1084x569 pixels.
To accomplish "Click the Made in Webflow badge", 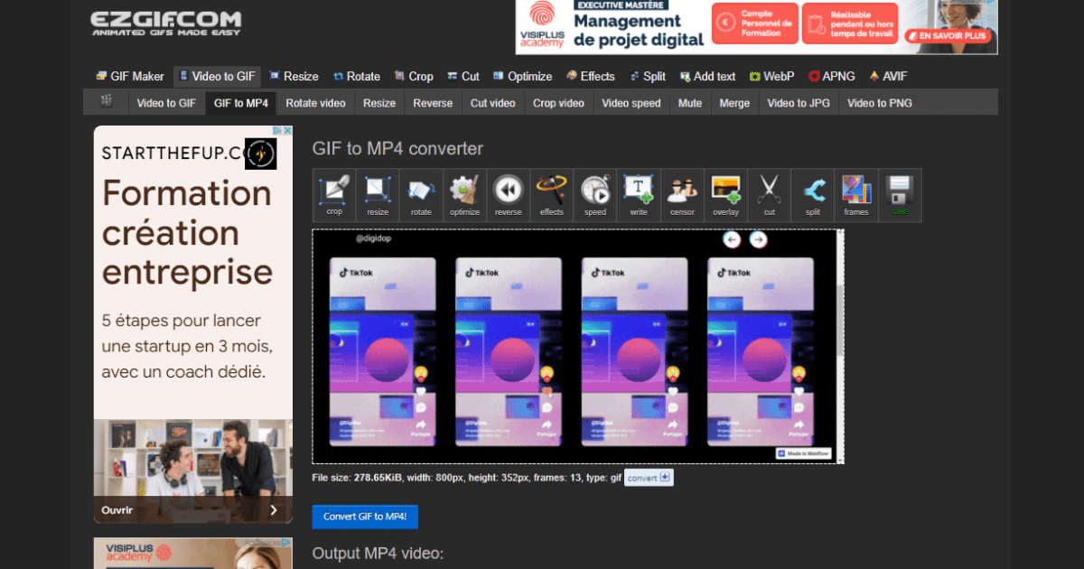I will pos(803,453).
